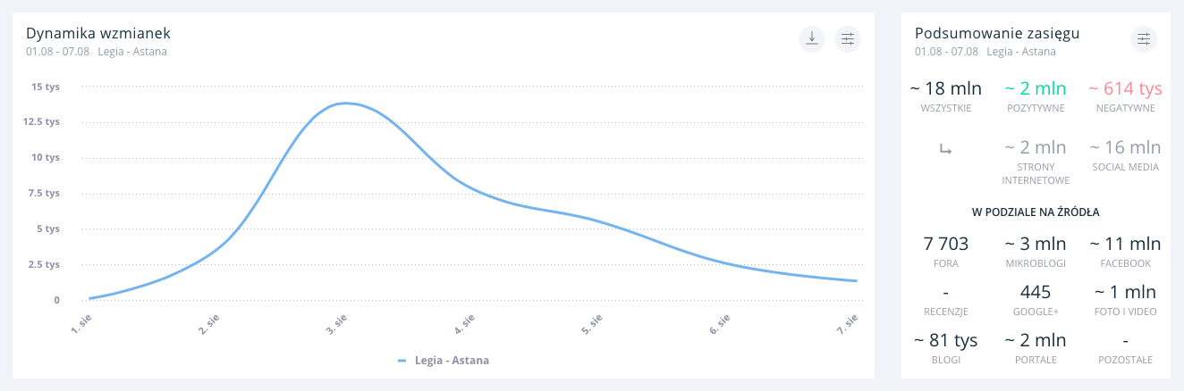Select the Portale ~ 2 mln stat
This screenshot has width=1184, height=391.
[1036, 340]
